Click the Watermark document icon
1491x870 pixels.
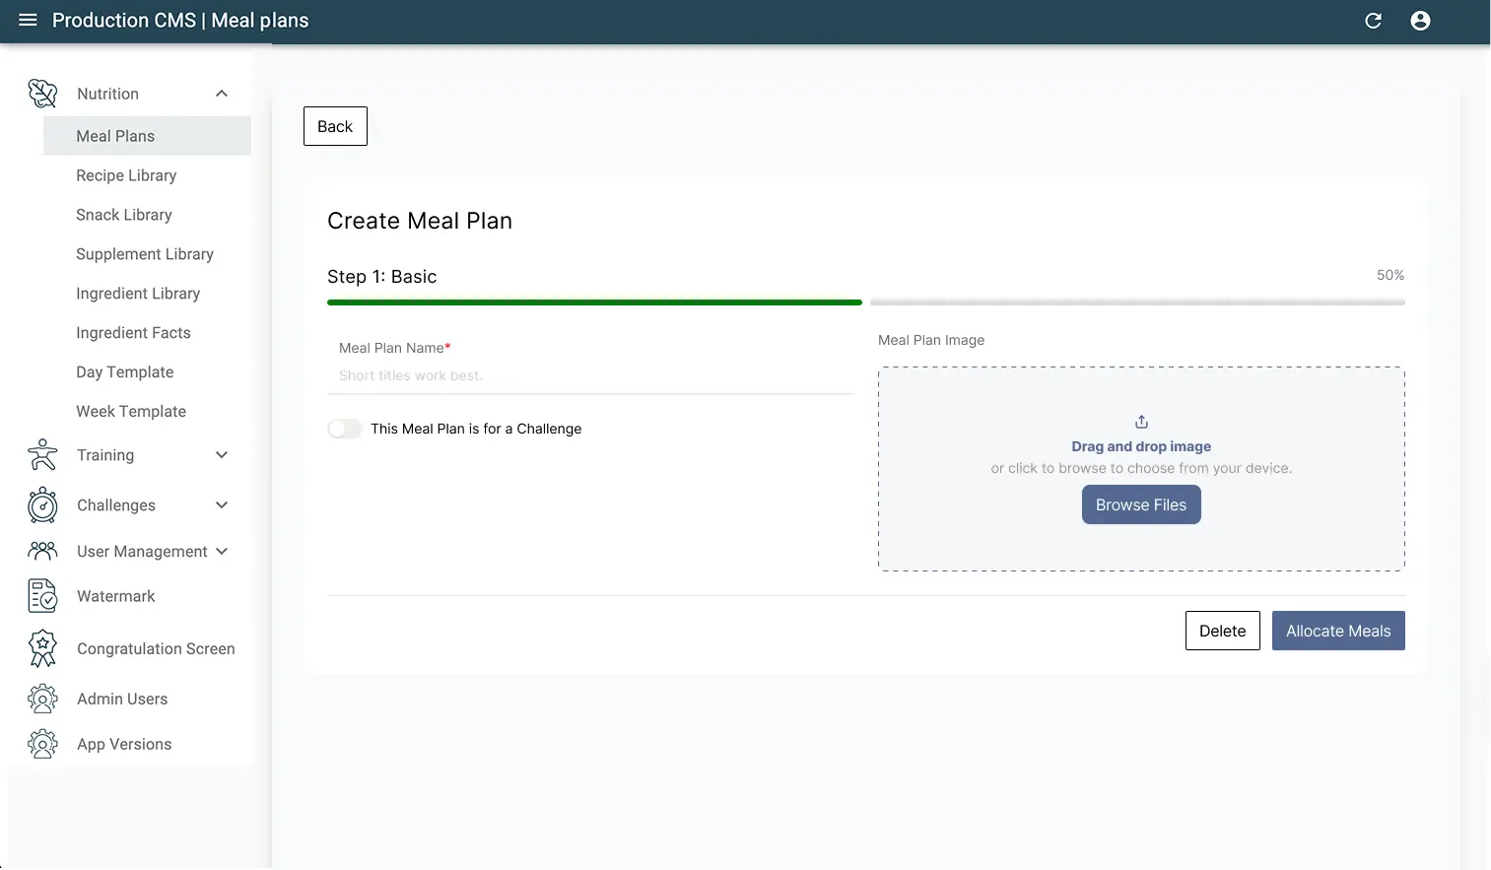point(42,596)
